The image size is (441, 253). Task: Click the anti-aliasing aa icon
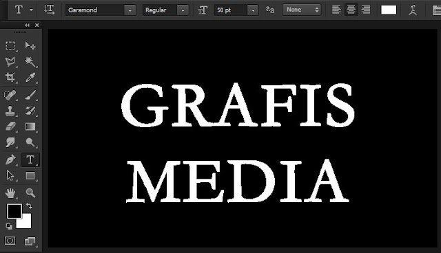270,10
